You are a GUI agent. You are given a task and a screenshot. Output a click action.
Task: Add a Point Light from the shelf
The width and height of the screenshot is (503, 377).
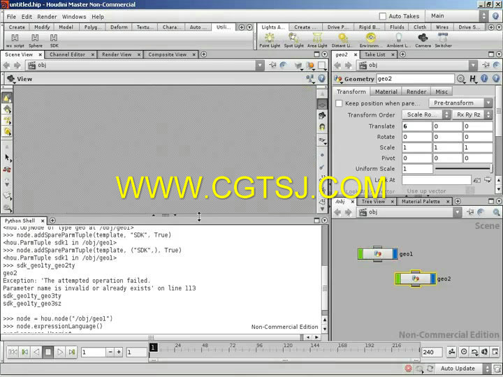pyautogui.click(x=270, y=40)
